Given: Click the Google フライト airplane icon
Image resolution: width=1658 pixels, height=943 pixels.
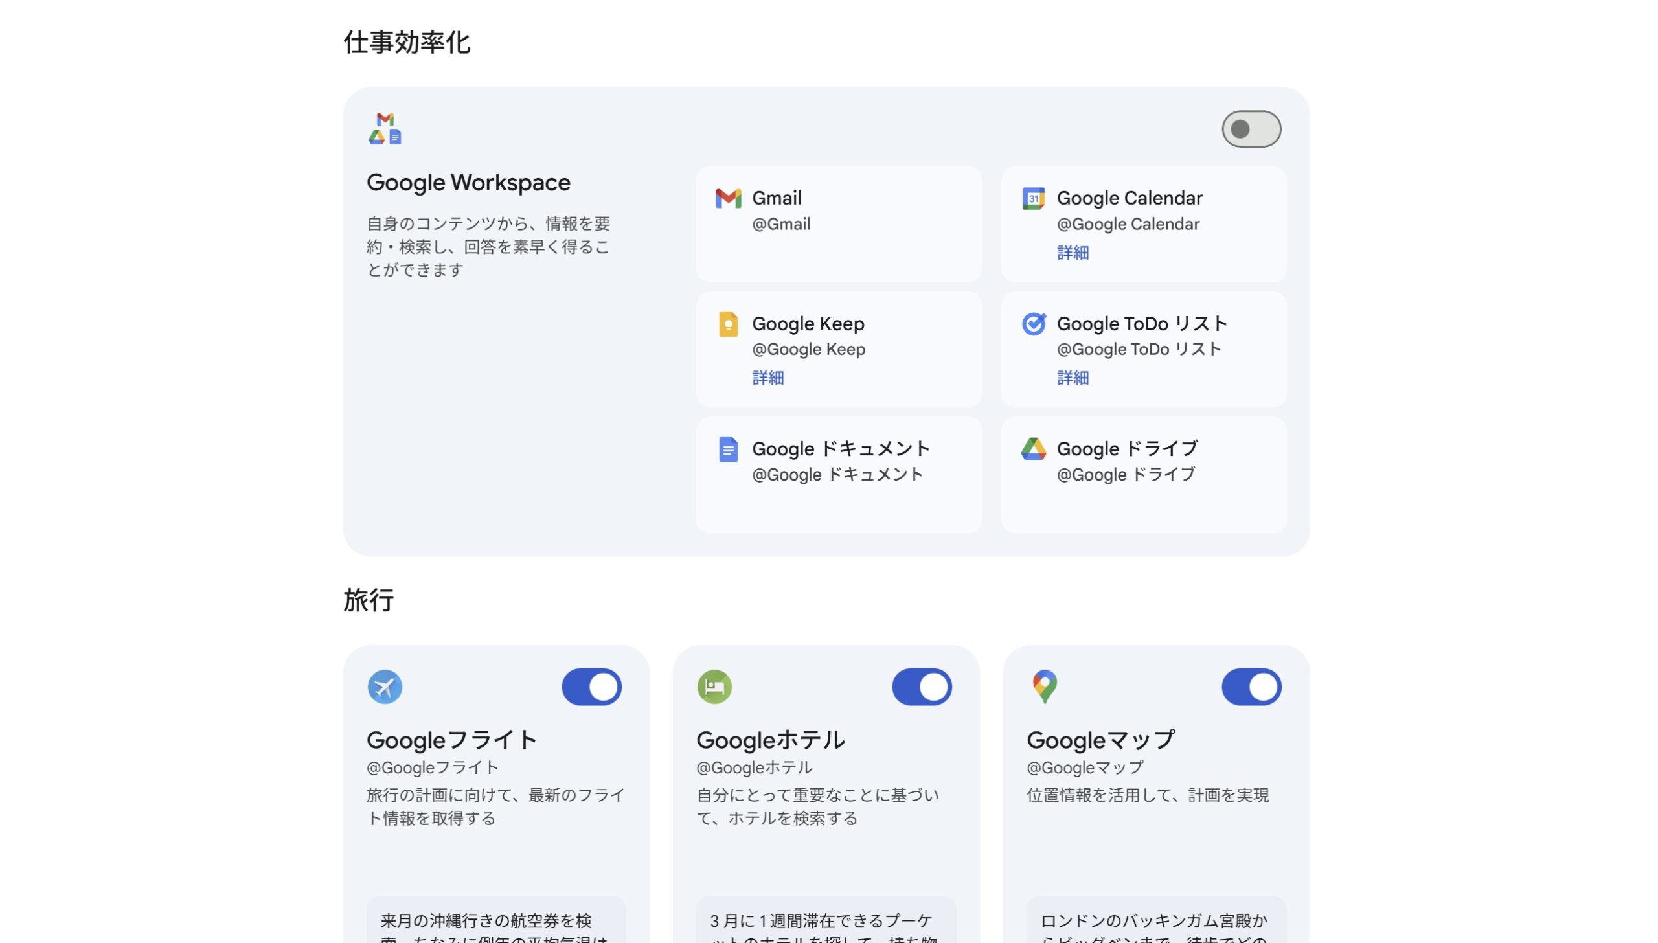Looking at the screenshot, I should click(x=385, y=687).
